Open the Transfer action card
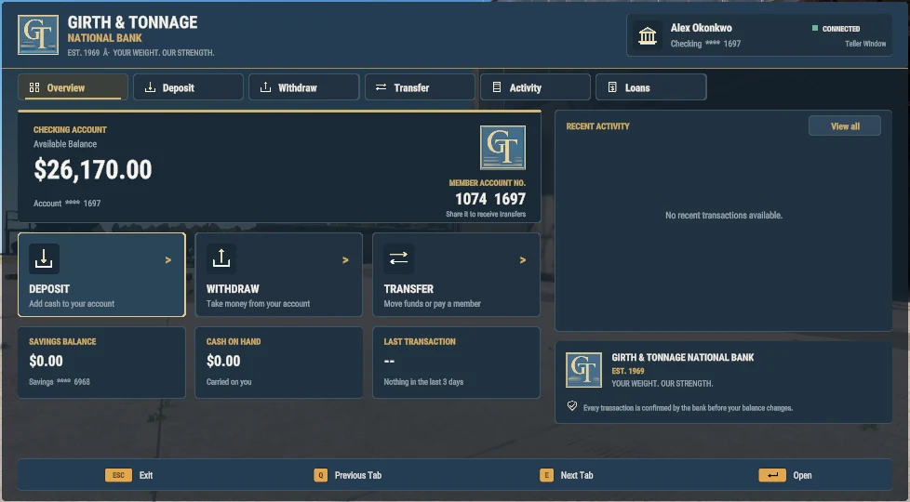The width and height of the screenshot is (910, 502). [456, 275]
